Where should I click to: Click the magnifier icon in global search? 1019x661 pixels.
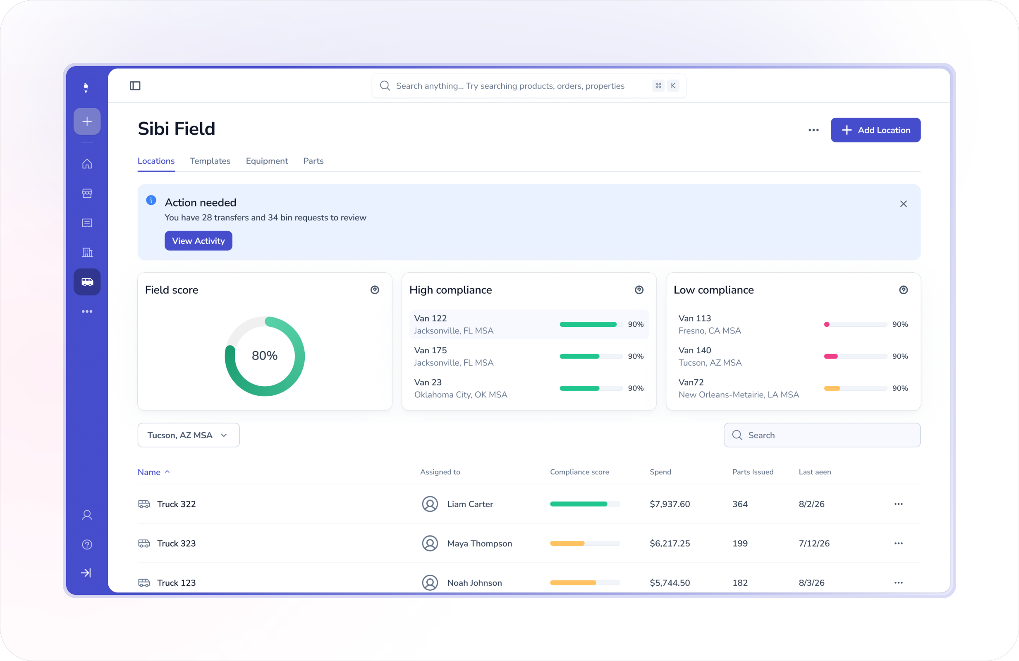coord(385,86)
